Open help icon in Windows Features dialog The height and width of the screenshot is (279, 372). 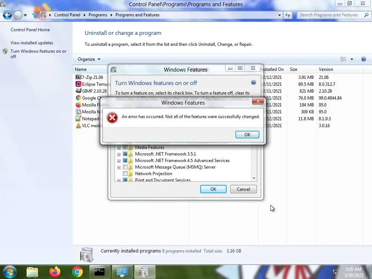[x=253, y=82]
